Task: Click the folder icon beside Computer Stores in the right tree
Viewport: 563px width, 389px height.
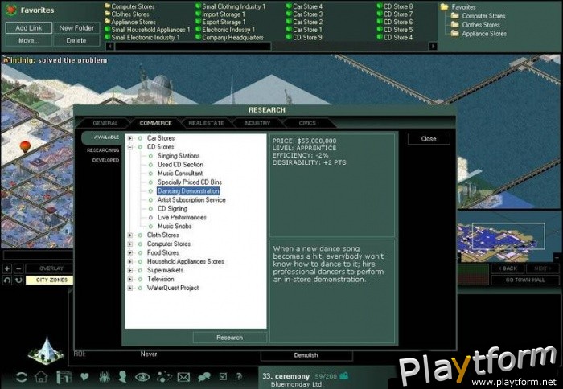Action: pyautogui.click(x=455, y=16)
